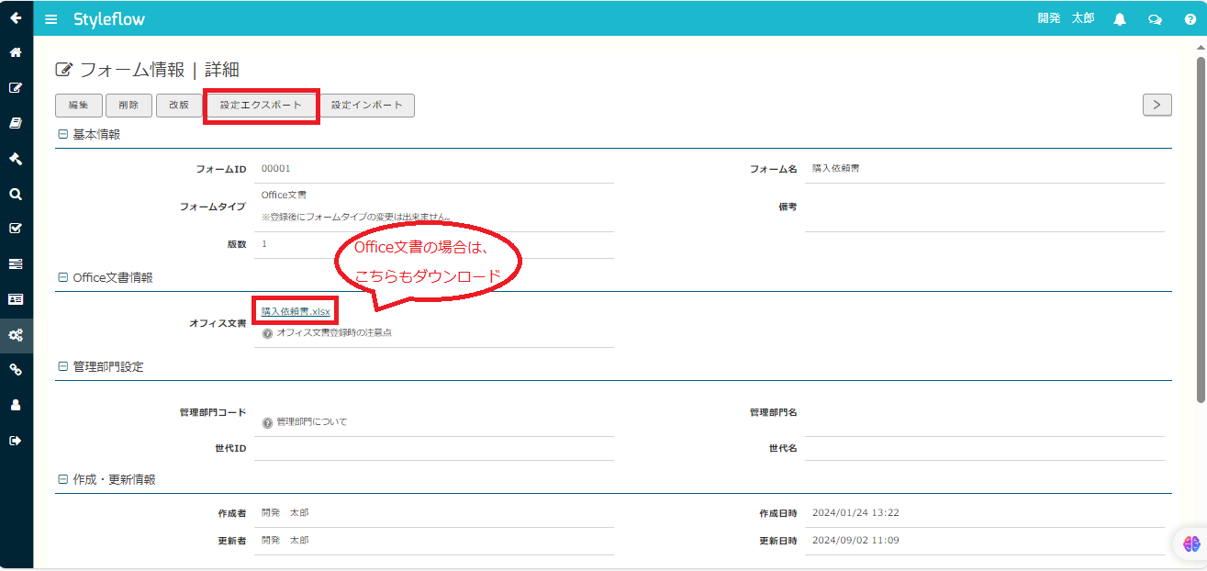Collapse the 基本情報 section
Screen dimensions: 1207x571
(x=62, y=134)
